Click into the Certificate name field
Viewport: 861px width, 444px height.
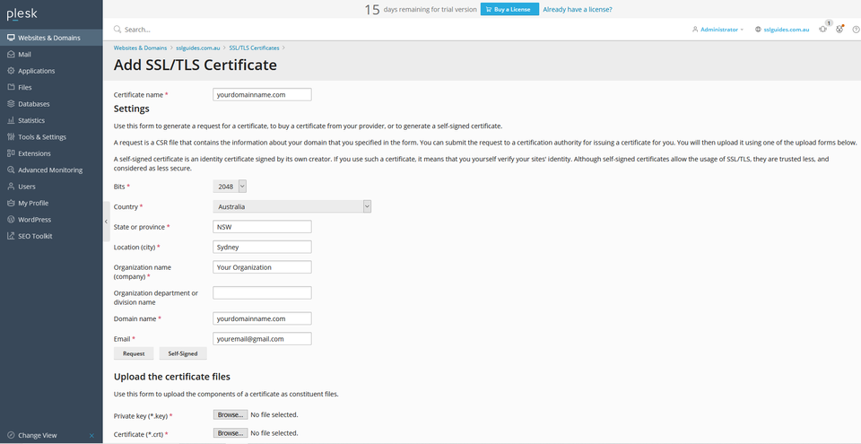click(x=262, y=94)
